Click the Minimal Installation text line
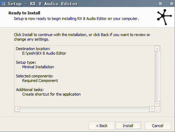The width and height of the screenshot is (175, 132). pyautogui.click(x=38, y=67)
